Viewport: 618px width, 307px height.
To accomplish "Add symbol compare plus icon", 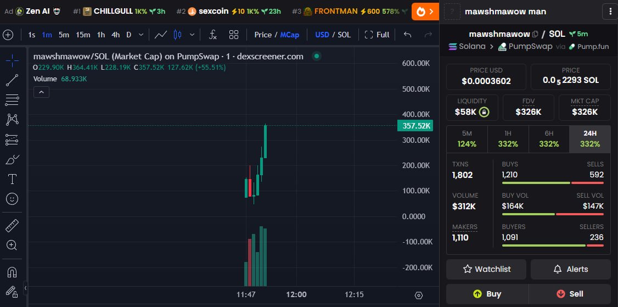I will 8,35.
